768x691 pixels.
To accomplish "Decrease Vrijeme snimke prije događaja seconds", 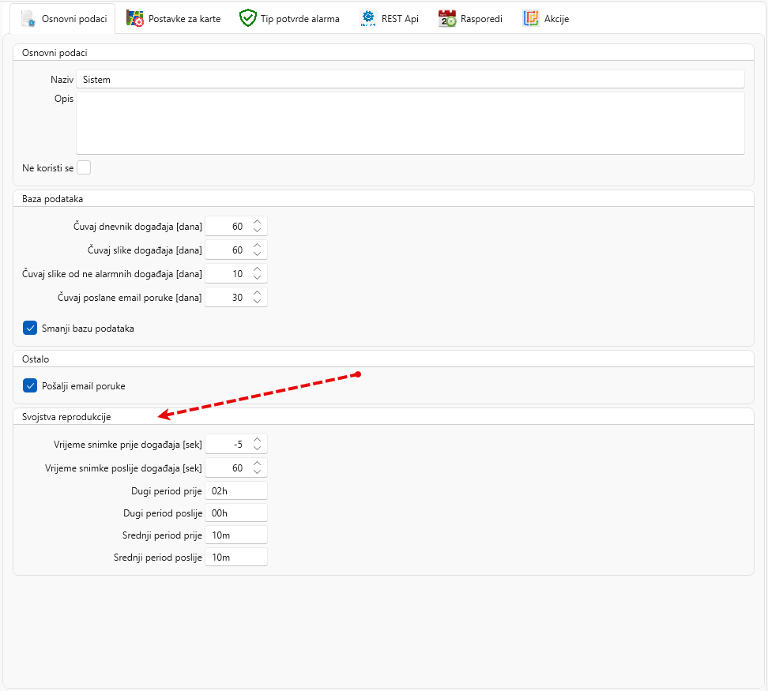I will pyautogui.click(x=258, y=449).
